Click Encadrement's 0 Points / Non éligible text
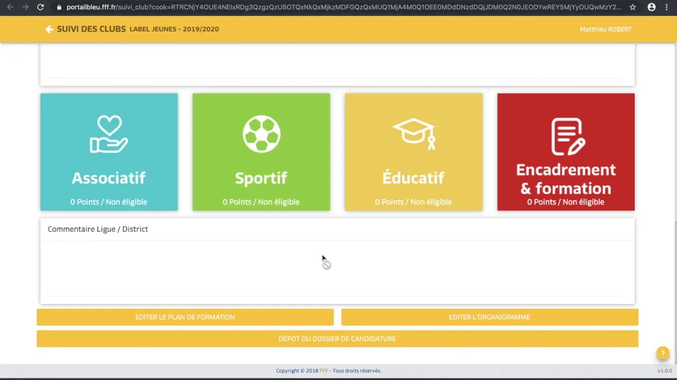Screen dimensions: 677x380 pos(566,202)
